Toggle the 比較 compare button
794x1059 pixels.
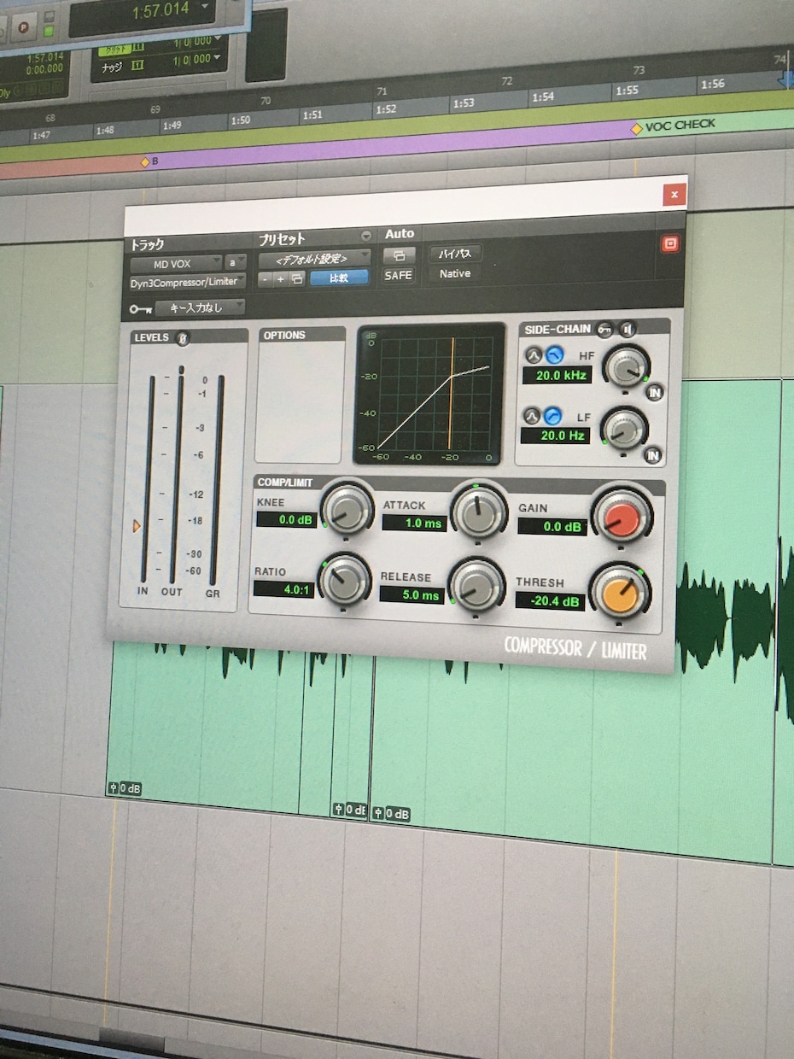click(x=339, y=277)
